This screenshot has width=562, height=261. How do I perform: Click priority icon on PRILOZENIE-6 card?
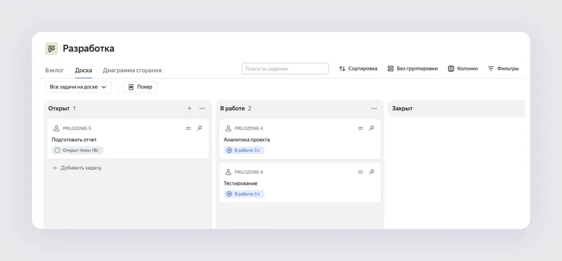361,172
